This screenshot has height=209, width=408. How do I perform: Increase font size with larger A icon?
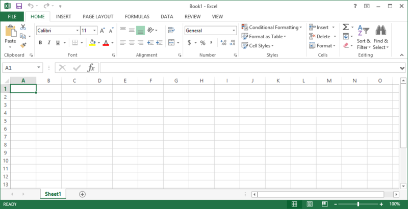point(103,31)
